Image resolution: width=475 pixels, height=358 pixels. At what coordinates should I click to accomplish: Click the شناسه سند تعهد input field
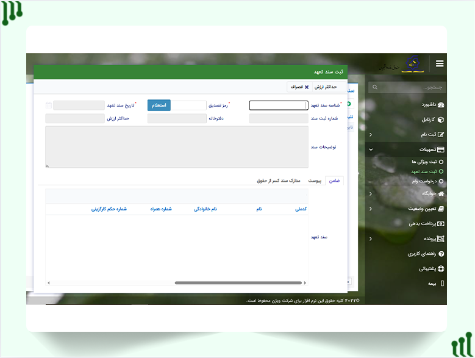(x=279, y=105)
